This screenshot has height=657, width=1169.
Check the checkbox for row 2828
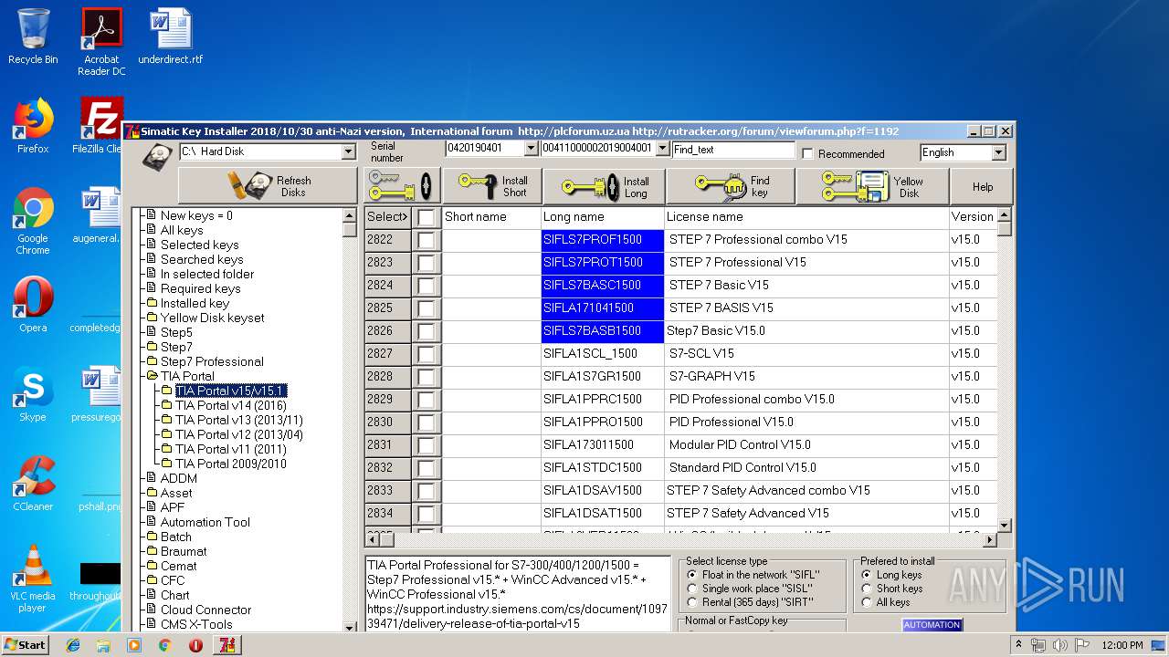[x=426, y=377]
